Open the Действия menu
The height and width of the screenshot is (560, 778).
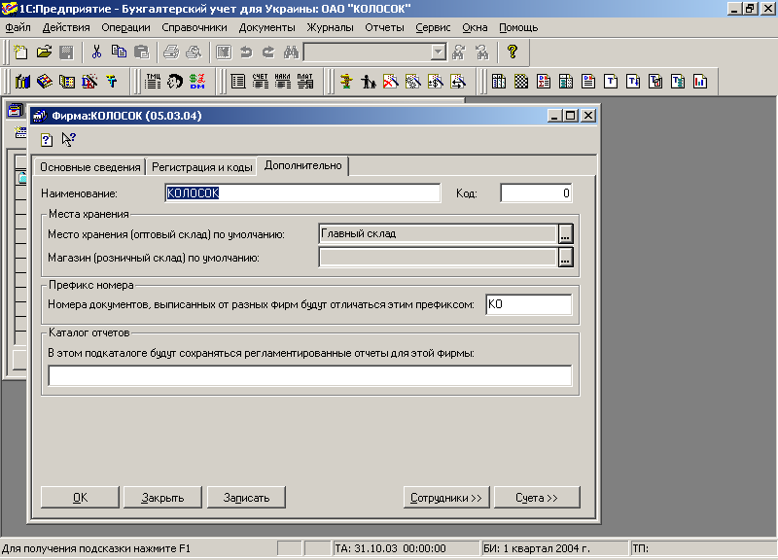[x=66, y=28]
